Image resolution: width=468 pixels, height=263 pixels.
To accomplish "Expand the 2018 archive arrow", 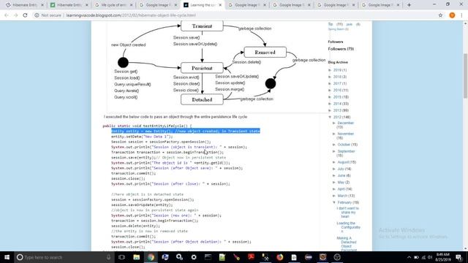I will coord(330,77).
